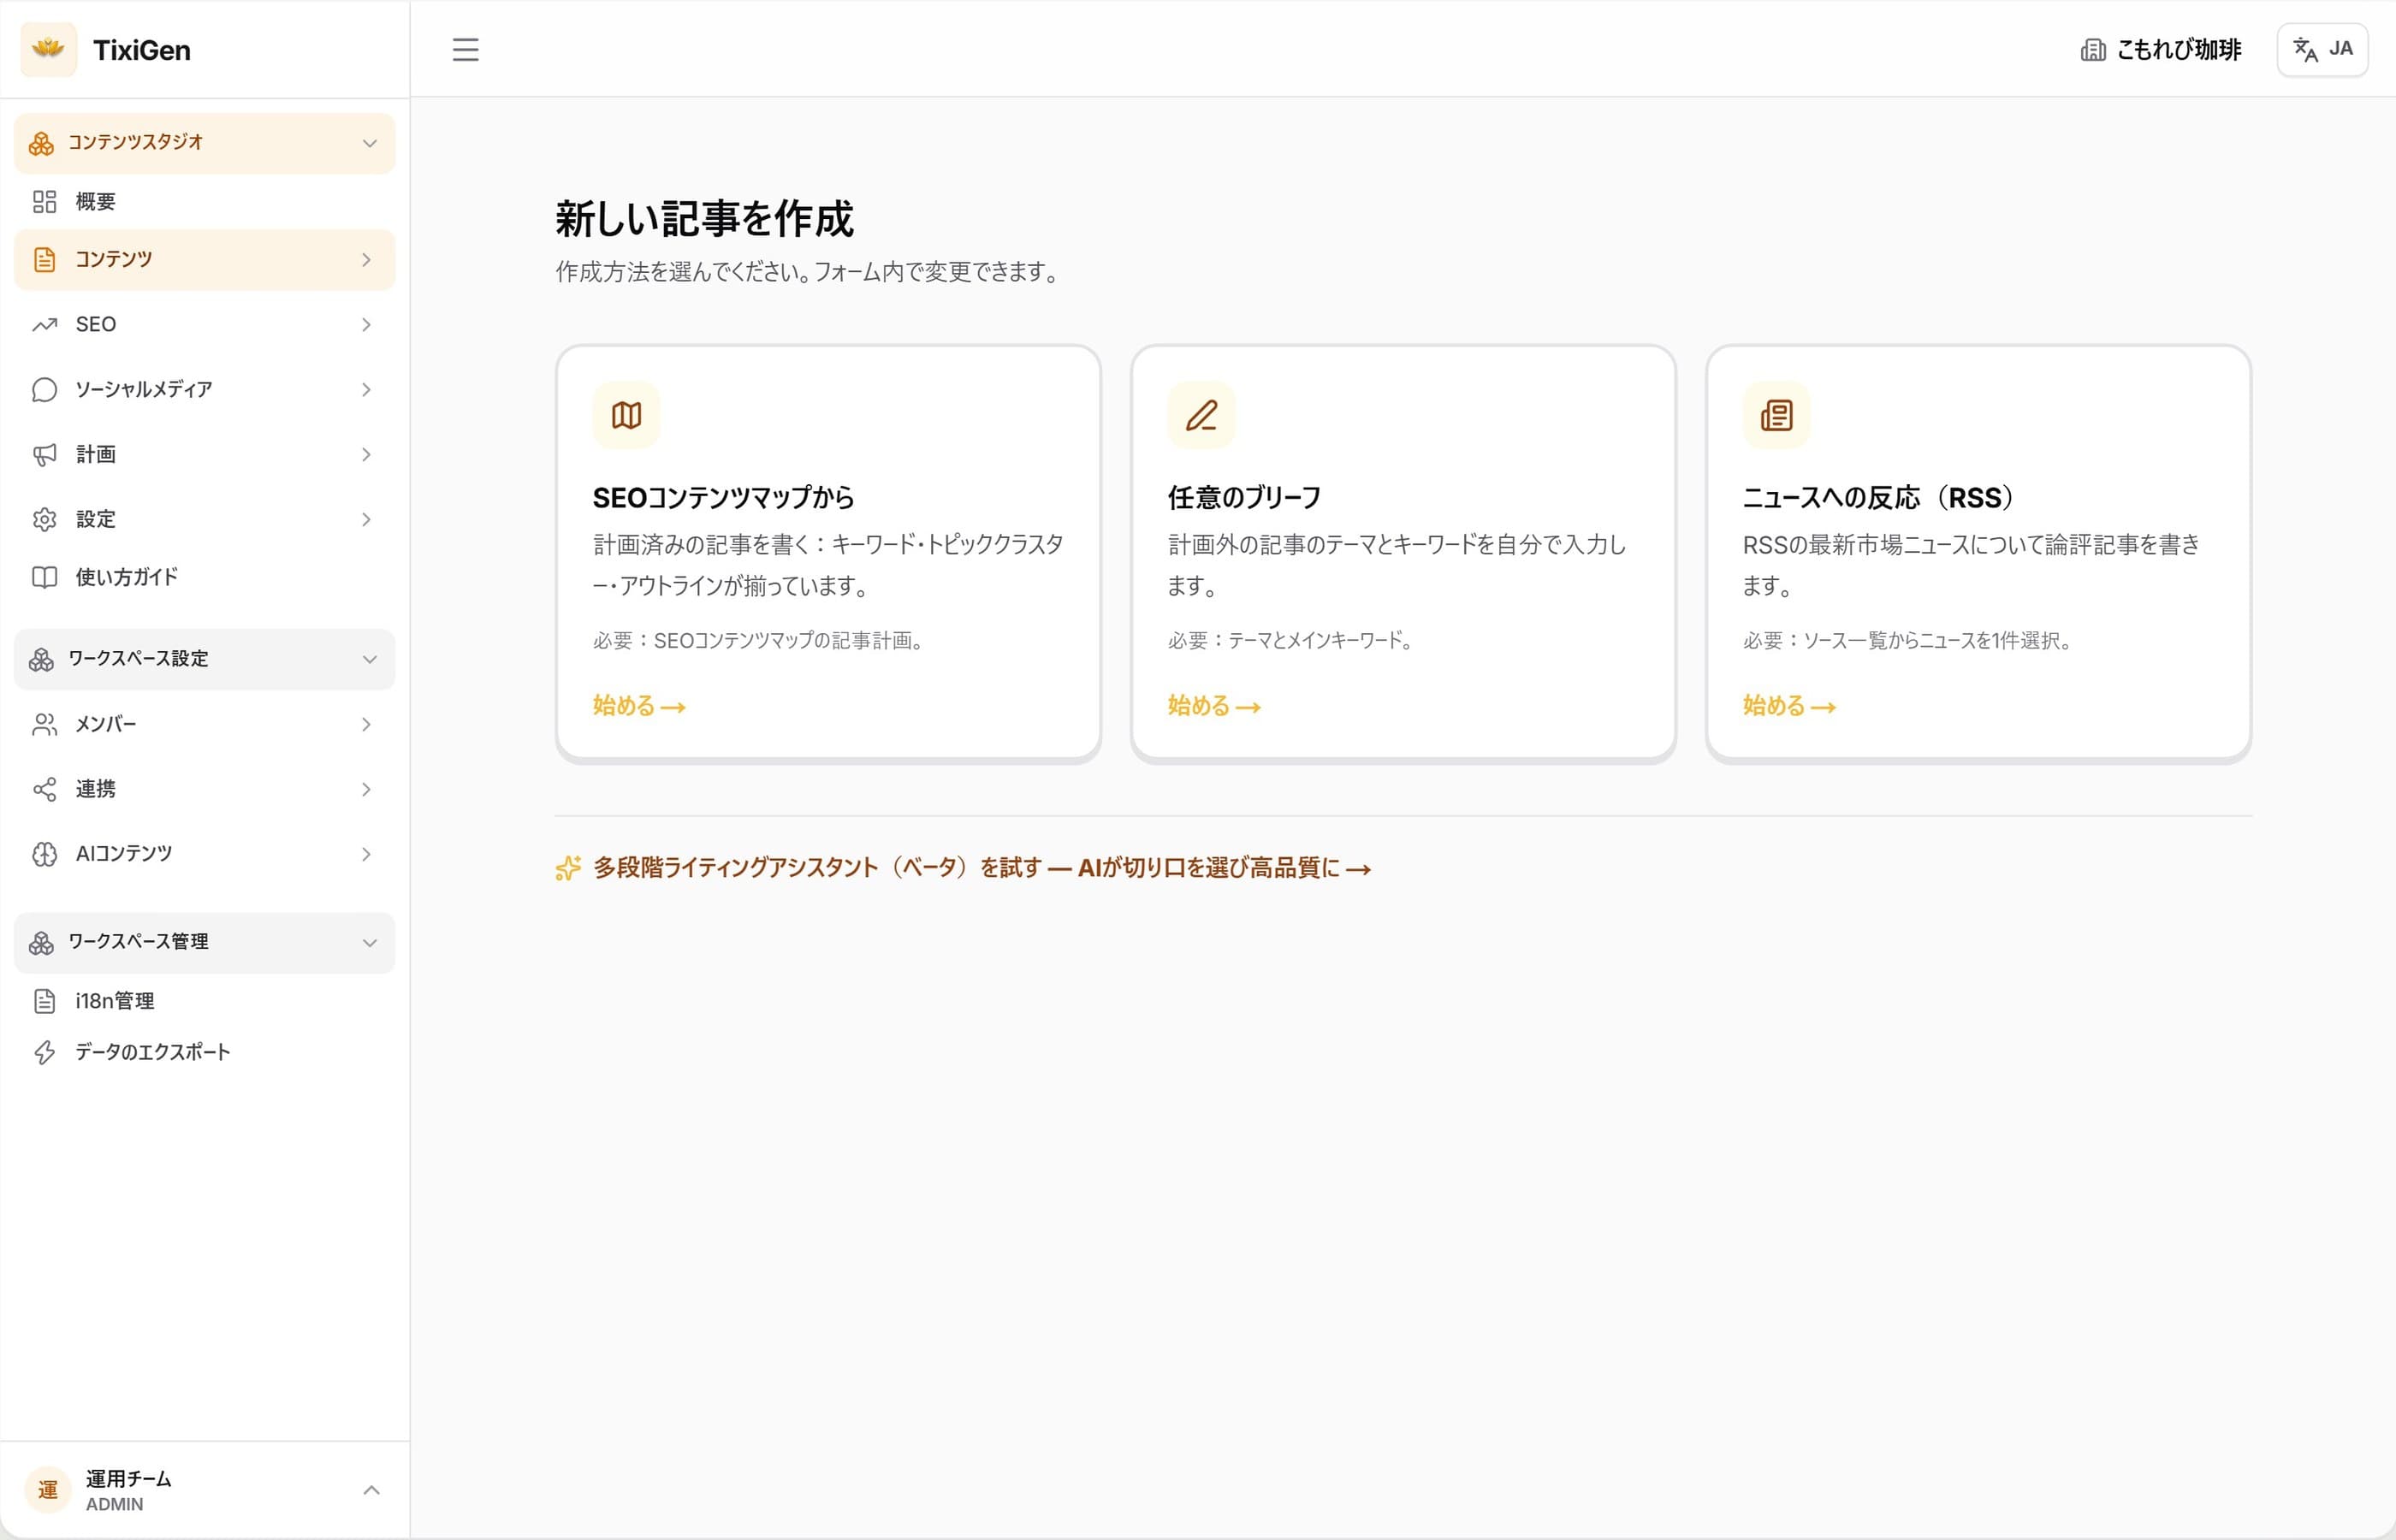Click 始める on the ニュースへの反応（RSS）card

(1789, 706)
